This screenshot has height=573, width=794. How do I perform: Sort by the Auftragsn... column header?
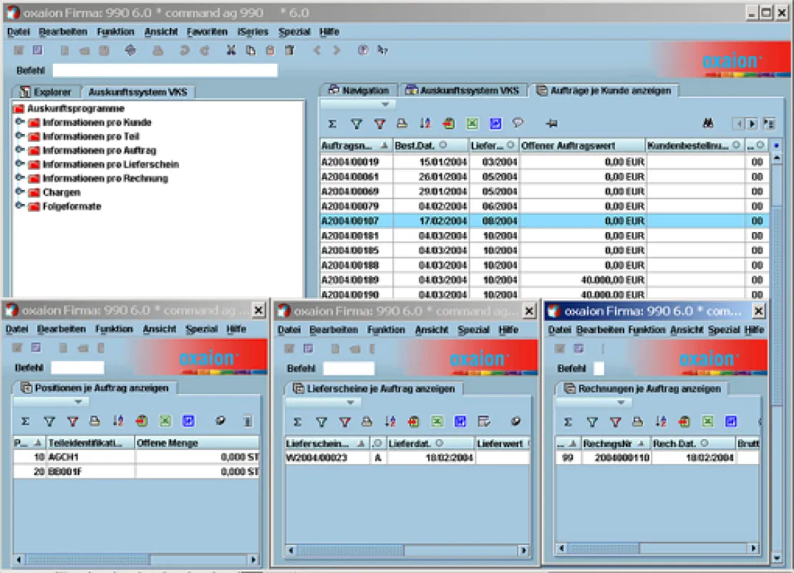(x=355, y=146)
